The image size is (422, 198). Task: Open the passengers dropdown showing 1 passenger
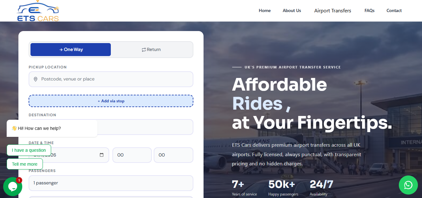click(x=111, y=183)
